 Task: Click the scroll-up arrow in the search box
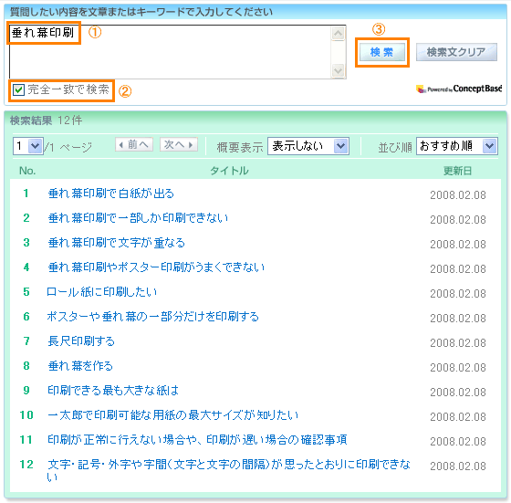pyautogui.click(x=338, y=33)
